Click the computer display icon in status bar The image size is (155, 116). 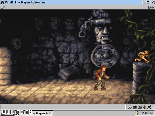tap(140, 107)
